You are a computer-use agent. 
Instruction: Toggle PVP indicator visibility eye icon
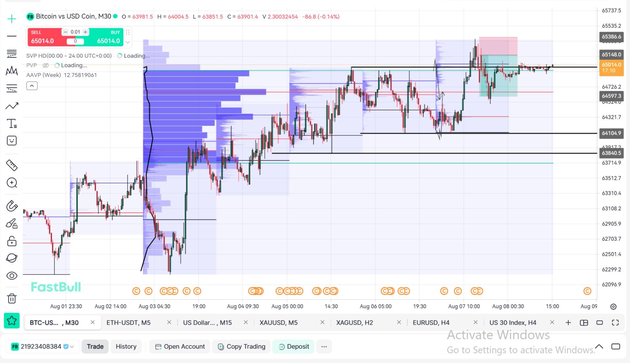46,65
